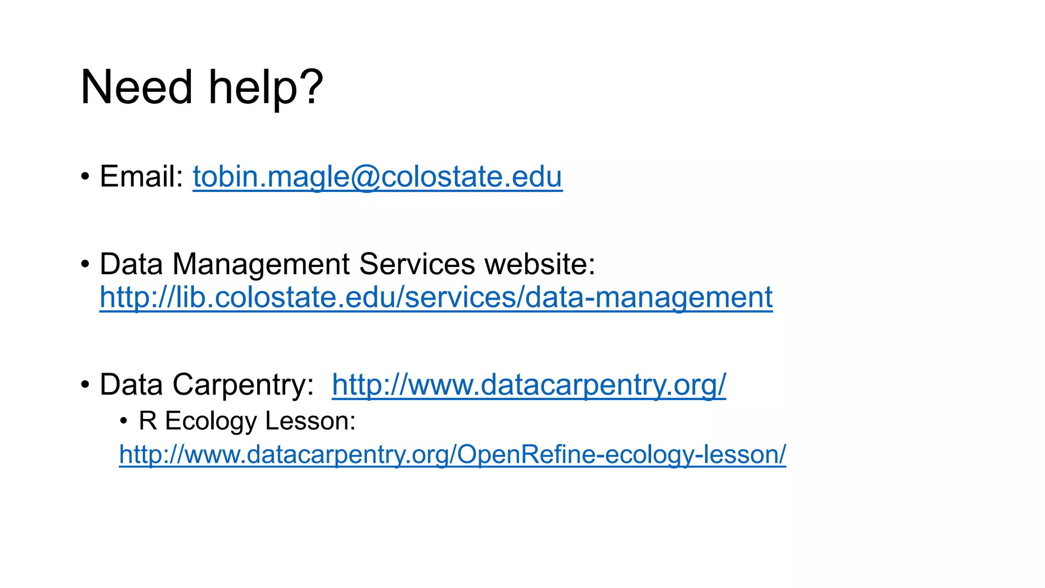The image size is (1045, 588).
Task: Follow the www.datacarpentry.org homepage link
Action: pos(529,385)
